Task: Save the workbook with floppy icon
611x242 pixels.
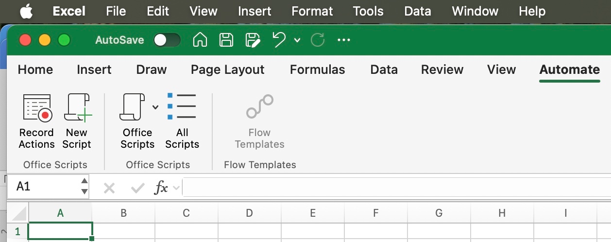Action: 226,40
